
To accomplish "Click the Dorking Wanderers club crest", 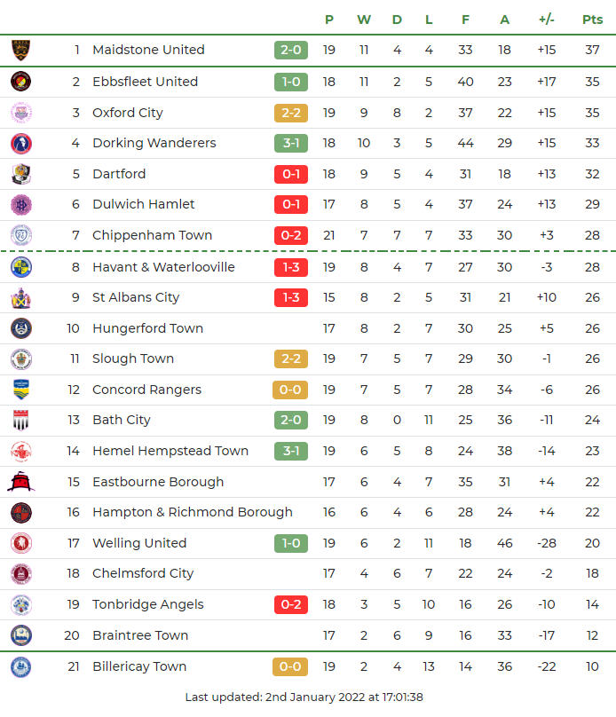I will 20,143.
